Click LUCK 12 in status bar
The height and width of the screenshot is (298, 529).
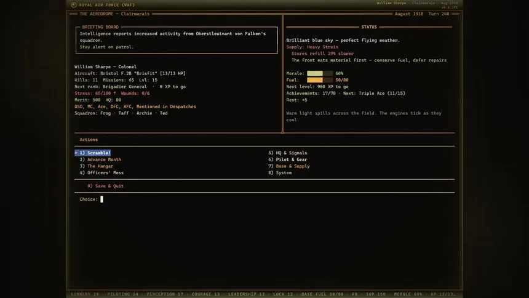point(283,294)
